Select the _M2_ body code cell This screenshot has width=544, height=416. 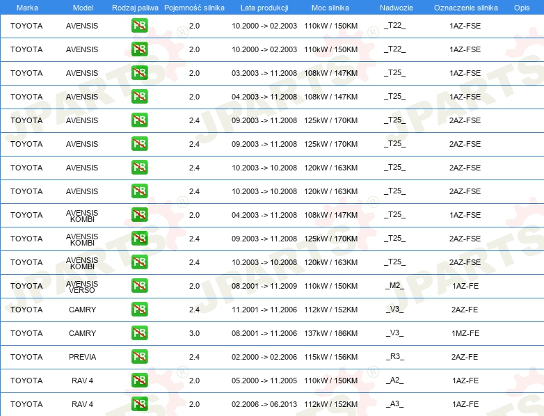tap(395, 285)
